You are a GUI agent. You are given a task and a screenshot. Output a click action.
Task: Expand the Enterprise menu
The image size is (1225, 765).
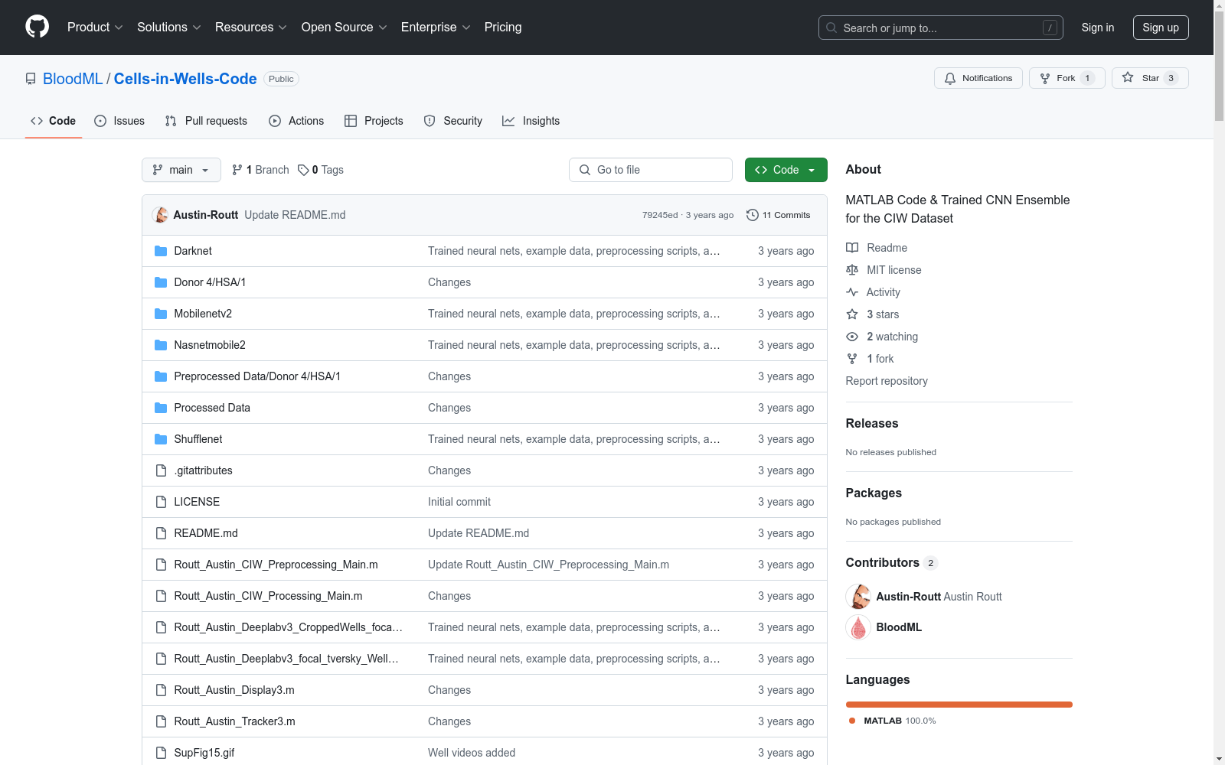pos(436,28)
